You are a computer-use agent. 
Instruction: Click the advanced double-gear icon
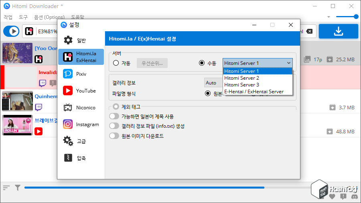[x=68, y=141]
